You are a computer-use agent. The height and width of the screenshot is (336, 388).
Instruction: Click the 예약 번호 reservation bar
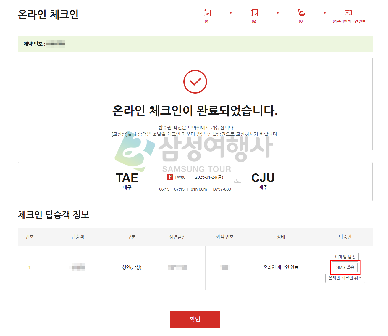(195, 44)
